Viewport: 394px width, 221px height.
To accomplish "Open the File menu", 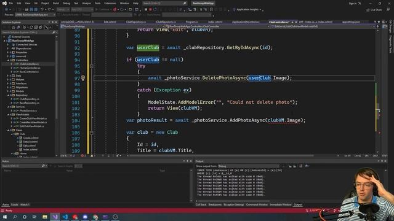I will (11, 3).
